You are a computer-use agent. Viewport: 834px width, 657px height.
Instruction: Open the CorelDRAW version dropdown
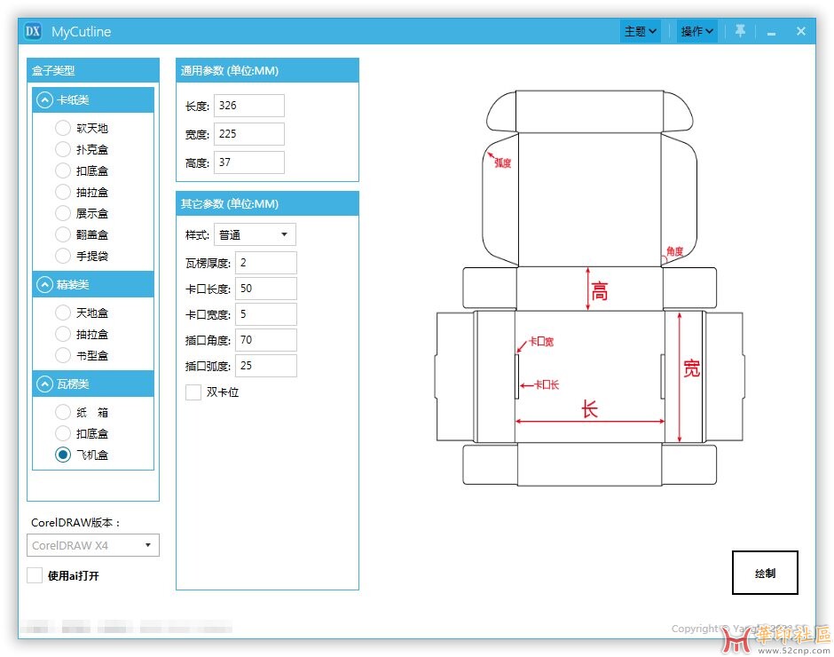[x=93, y=545]
